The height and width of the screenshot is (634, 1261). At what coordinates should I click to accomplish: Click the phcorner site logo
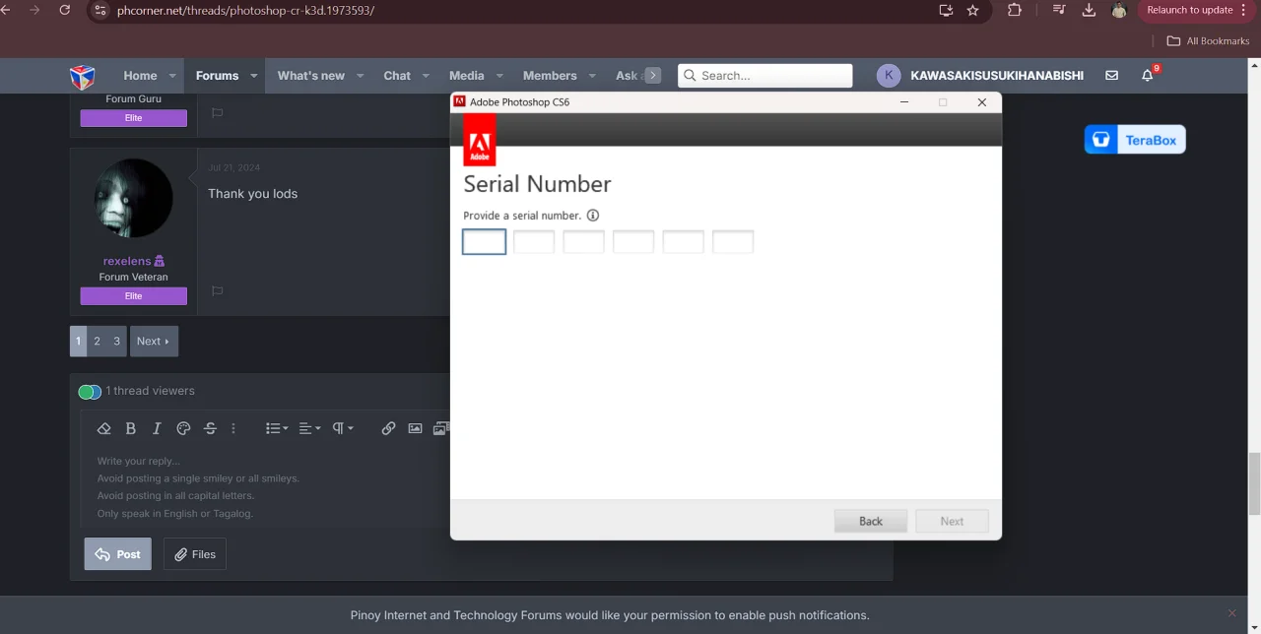click(x=82, y=76)
